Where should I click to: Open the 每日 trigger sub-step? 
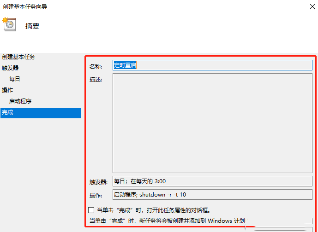click(15, 79)
